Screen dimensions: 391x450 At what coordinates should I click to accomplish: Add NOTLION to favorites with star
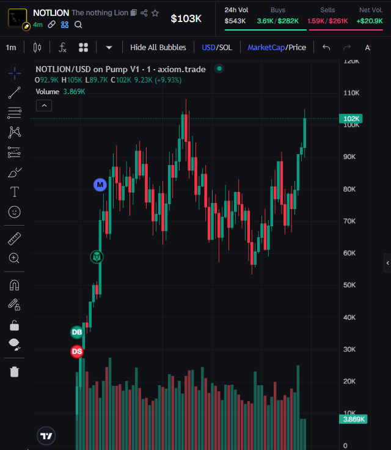[155, 13]
